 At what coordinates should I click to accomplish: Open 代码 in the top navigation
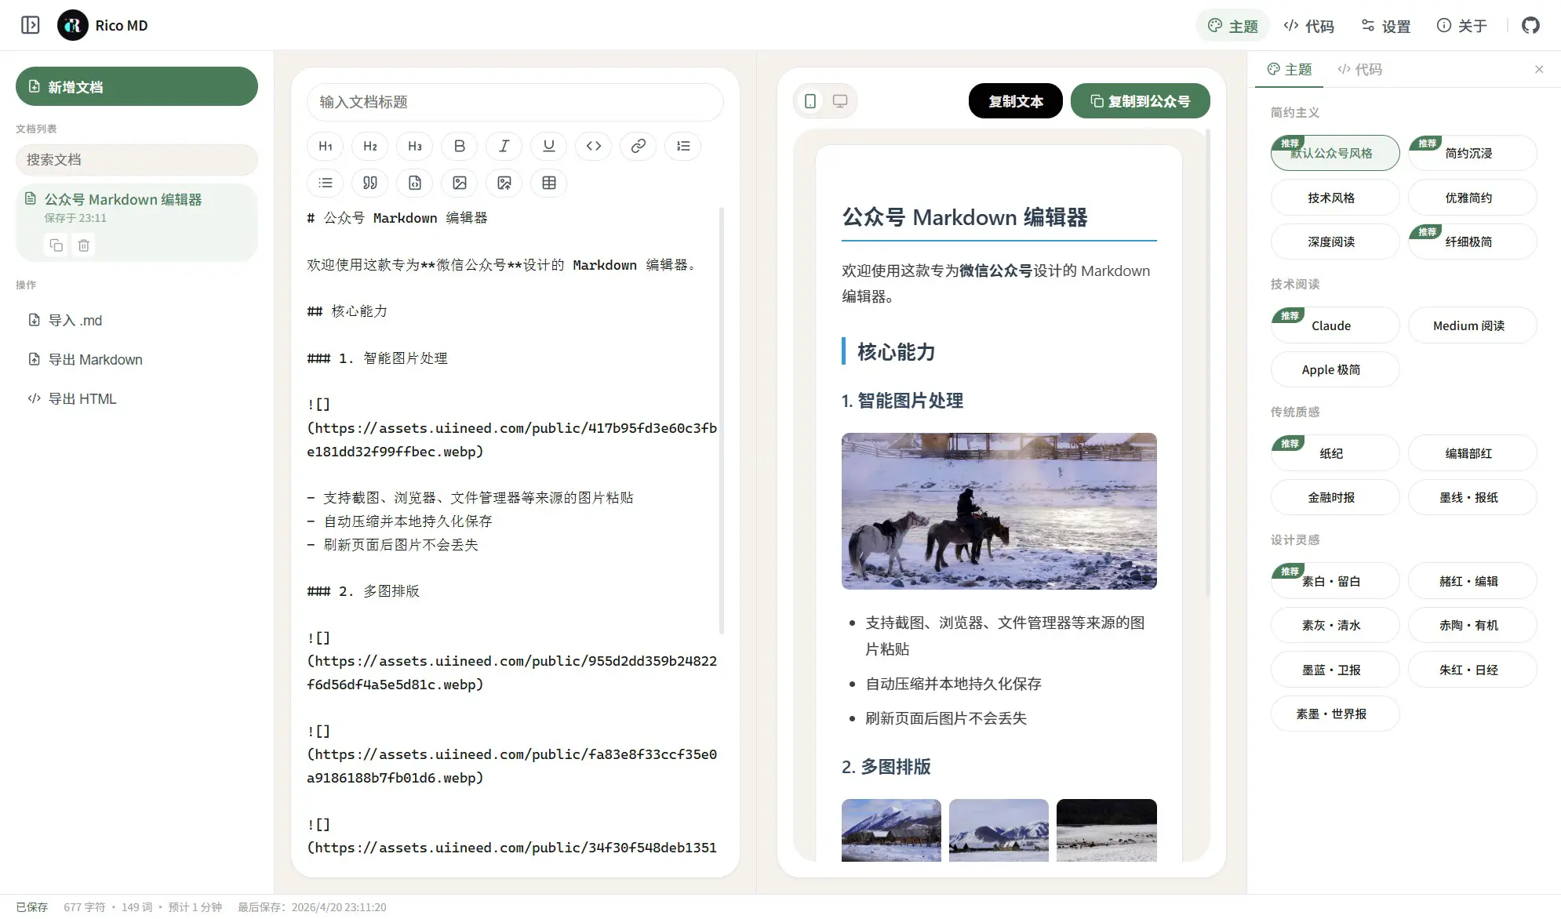point(1309,26)
